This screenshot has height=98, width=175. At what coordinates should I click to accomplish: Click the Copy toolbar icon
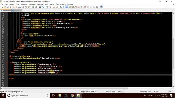26,7
